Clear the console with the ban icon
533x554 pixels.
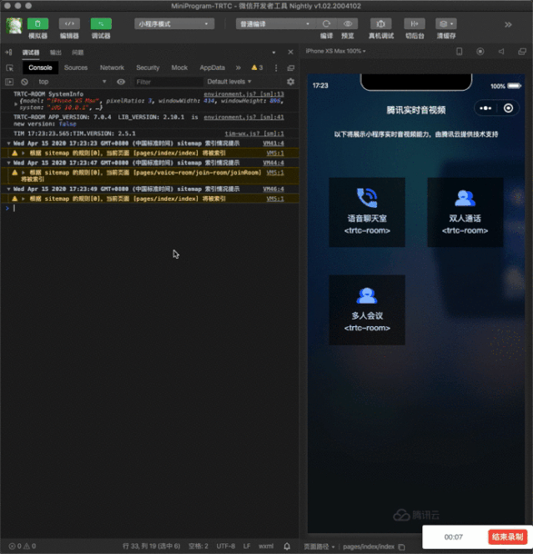tap(24, 82)
